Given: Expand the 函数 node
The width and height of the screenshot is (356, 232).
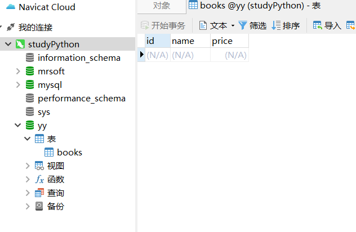Looking at the screenshot, I should click(x=28, y=179).
